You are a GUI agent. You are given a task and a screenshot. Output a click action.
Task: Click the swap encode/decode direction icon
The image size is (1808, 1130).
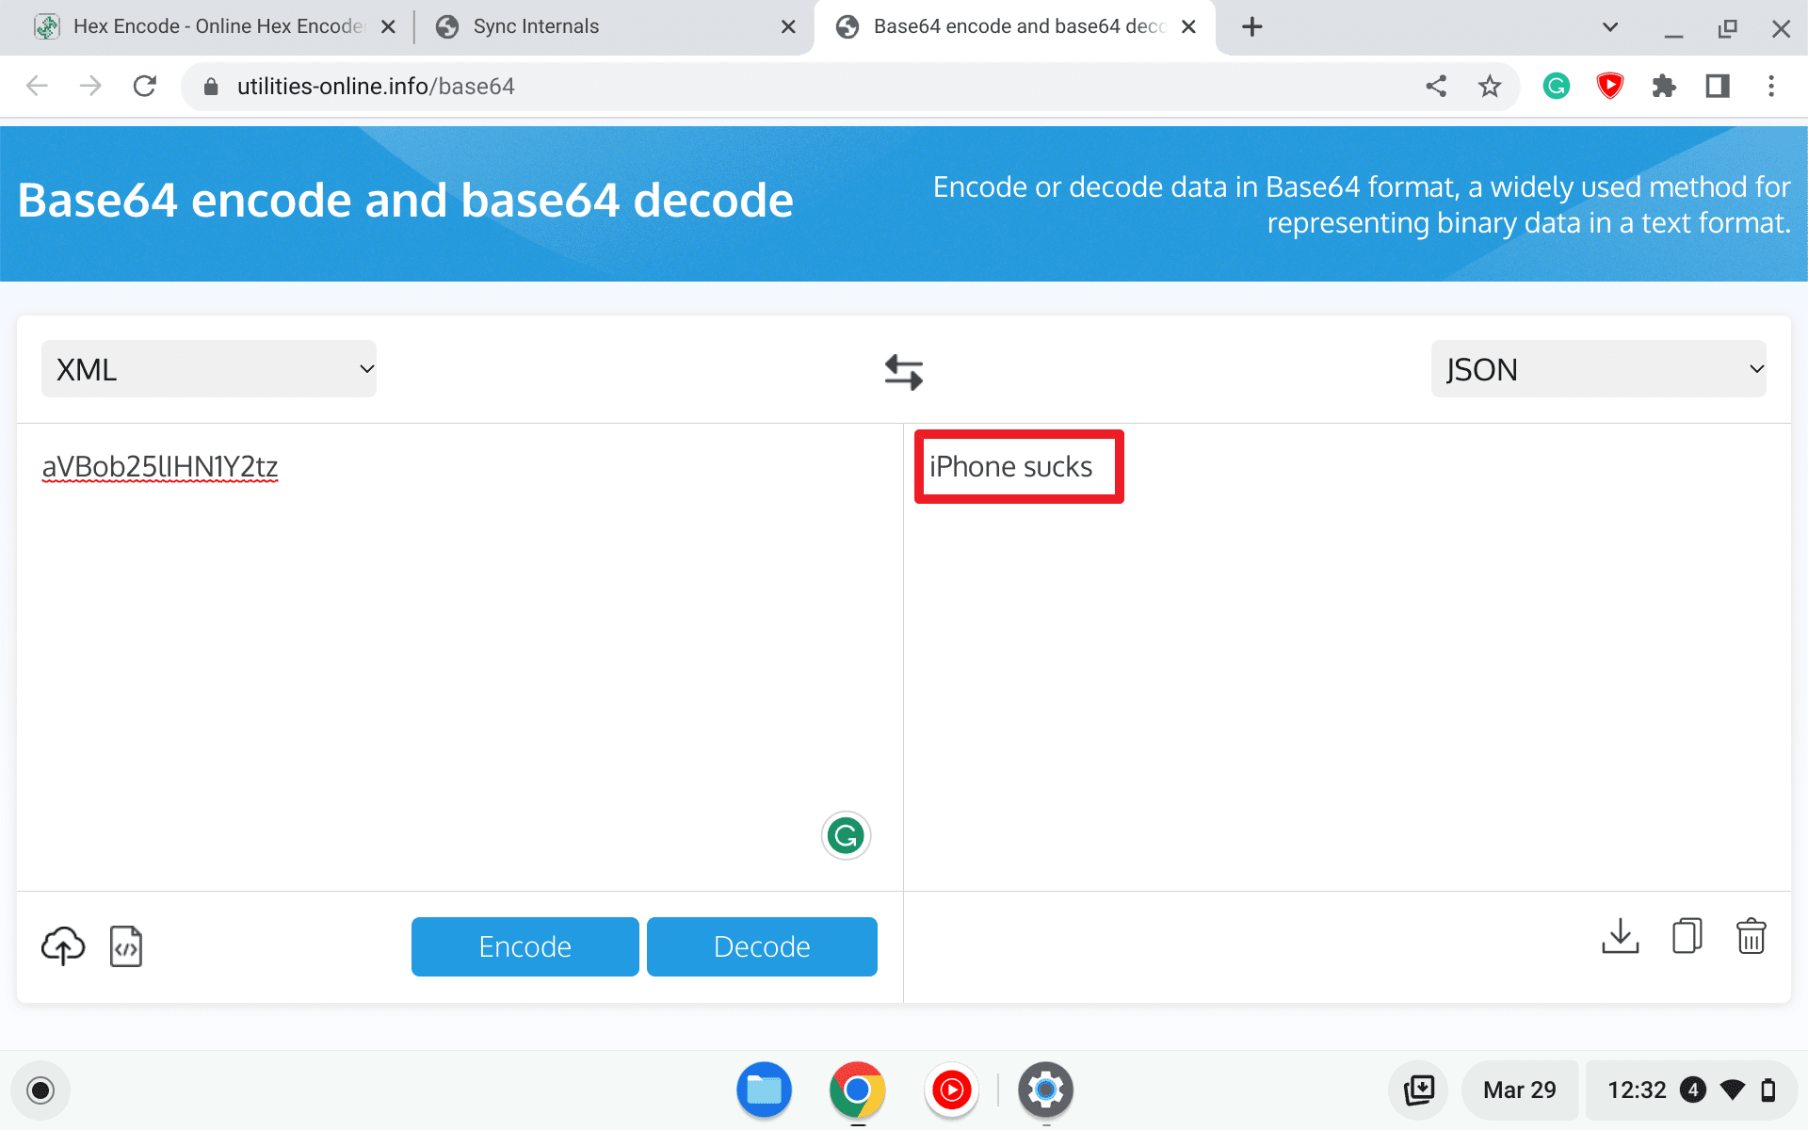(903, 371)
